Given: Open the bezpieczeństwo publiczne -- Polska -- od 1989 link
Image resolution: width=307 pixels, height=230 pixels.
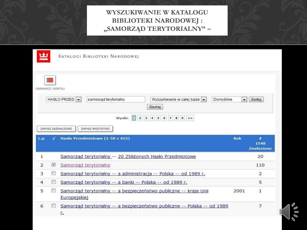Looking at the screenshot, I should click(x=144, y=209).
